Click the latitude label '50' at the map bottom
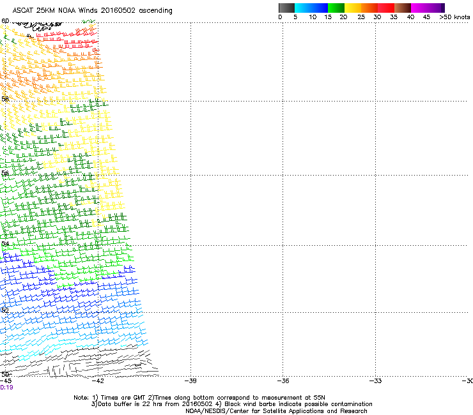473x415 pixels. [5, 374]
